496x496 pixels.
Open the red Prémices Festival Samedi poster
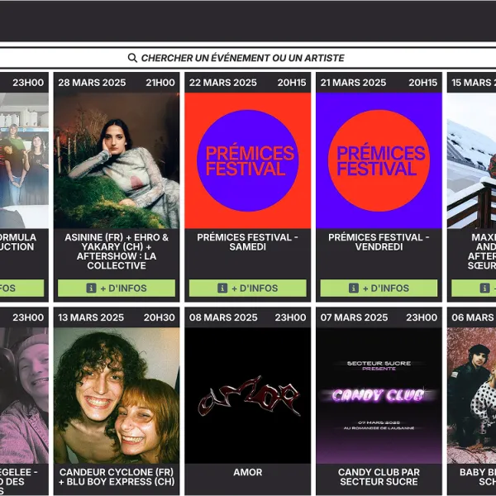[248, 160]
